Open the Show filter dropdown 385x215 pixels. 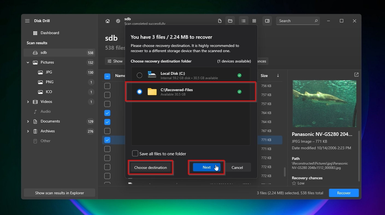point(115,61)
